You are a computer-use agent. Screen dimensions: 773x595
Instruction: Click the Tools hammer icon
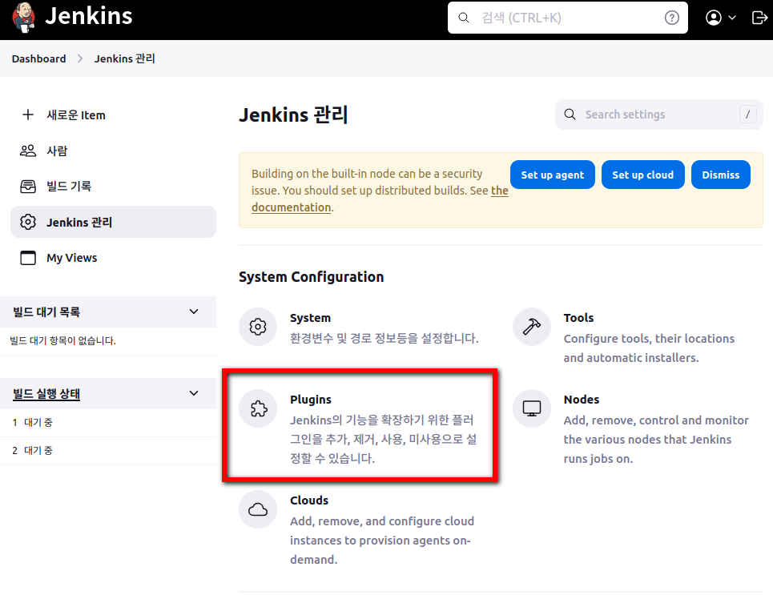(531, 327)
